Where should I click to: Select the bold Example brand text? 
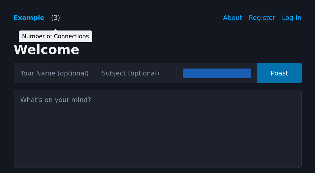(x=29, y=18)
